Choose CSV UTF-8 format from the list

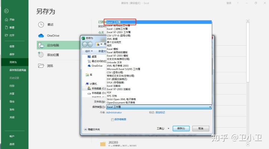click(119, 36)
